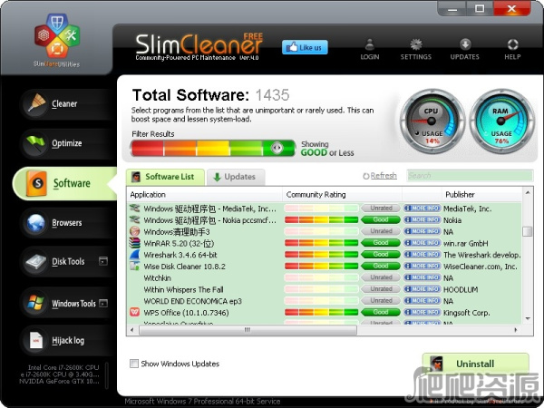Click the Uninstall button
544x408 pixels.
(x=475, y=364)
